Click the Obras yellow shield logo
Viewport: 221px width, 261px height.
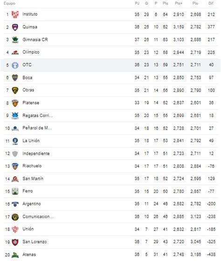[x=15, y=90]
